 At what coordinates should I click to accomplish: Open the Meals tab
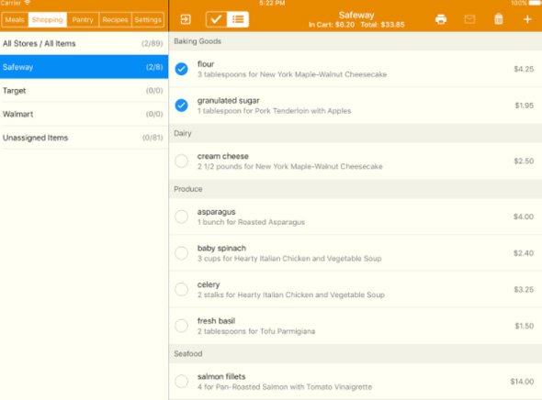coord(15,19)
